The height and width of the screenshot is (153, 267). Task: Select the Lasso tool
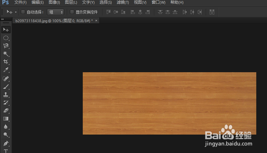point(6,46)
